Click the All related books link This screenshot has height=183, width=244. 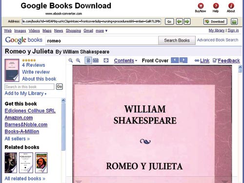(x=25, y=179)
